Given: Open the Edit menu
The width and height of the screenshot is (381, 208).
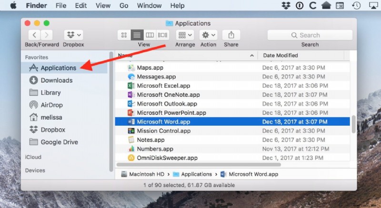Looking at the screenshot, I should click(x=80, y=5).
